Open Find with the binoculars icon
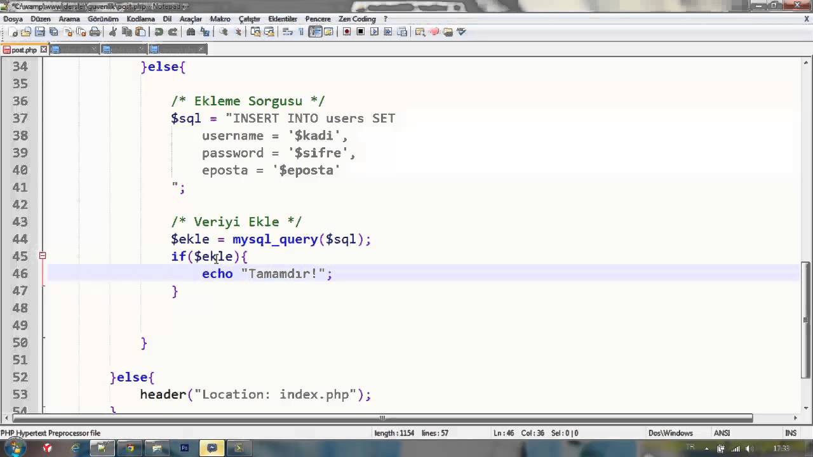Screen dimensions: 813x457 coord(191,32)
